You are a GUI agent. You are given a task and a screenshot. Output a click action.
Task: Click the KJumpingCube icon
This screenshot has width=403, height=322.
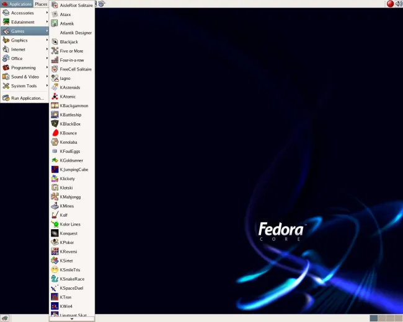[55, 169]
